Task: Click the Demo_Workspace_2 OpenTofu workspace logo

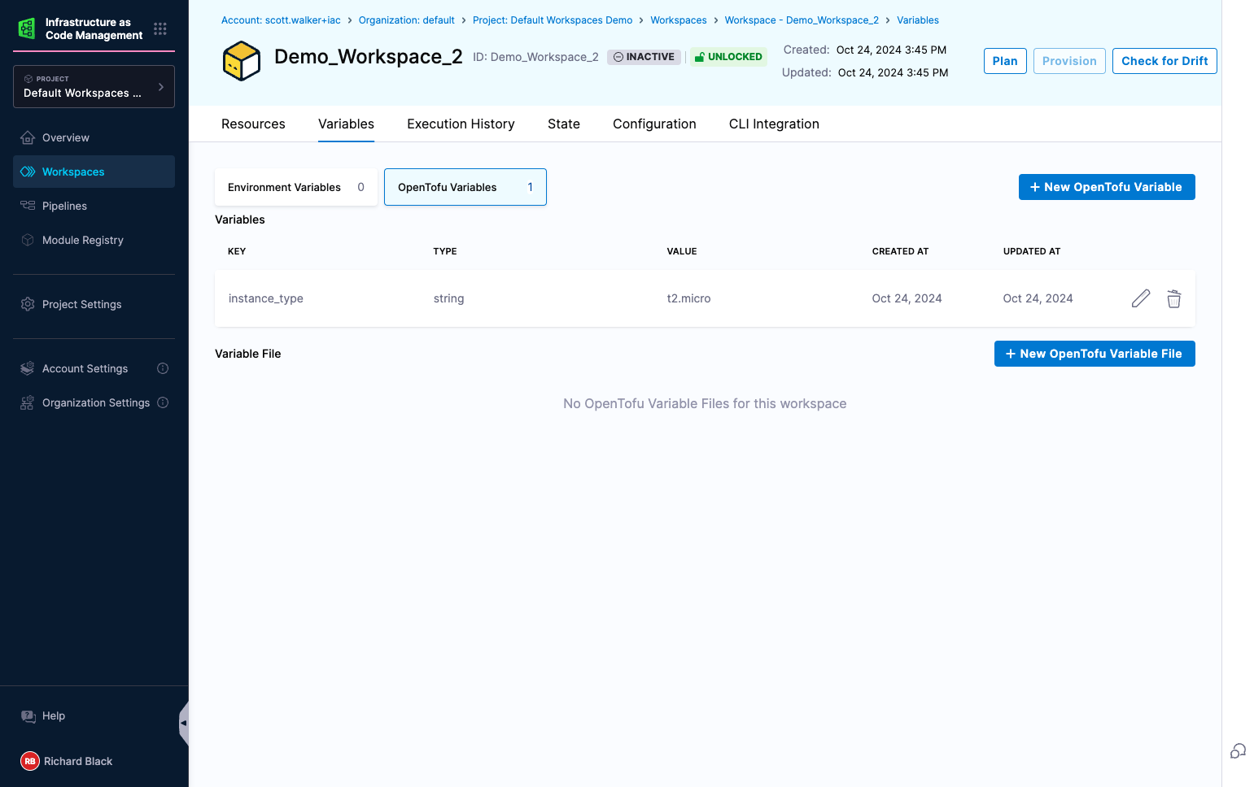Action: pos(242,61)
